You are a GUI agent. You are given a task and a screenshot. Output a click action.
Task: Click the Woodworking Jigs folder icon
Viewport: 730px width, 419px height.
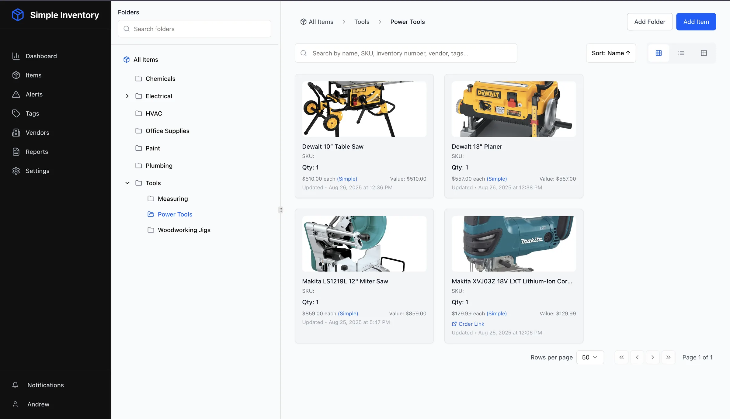[x=151, y=230]
